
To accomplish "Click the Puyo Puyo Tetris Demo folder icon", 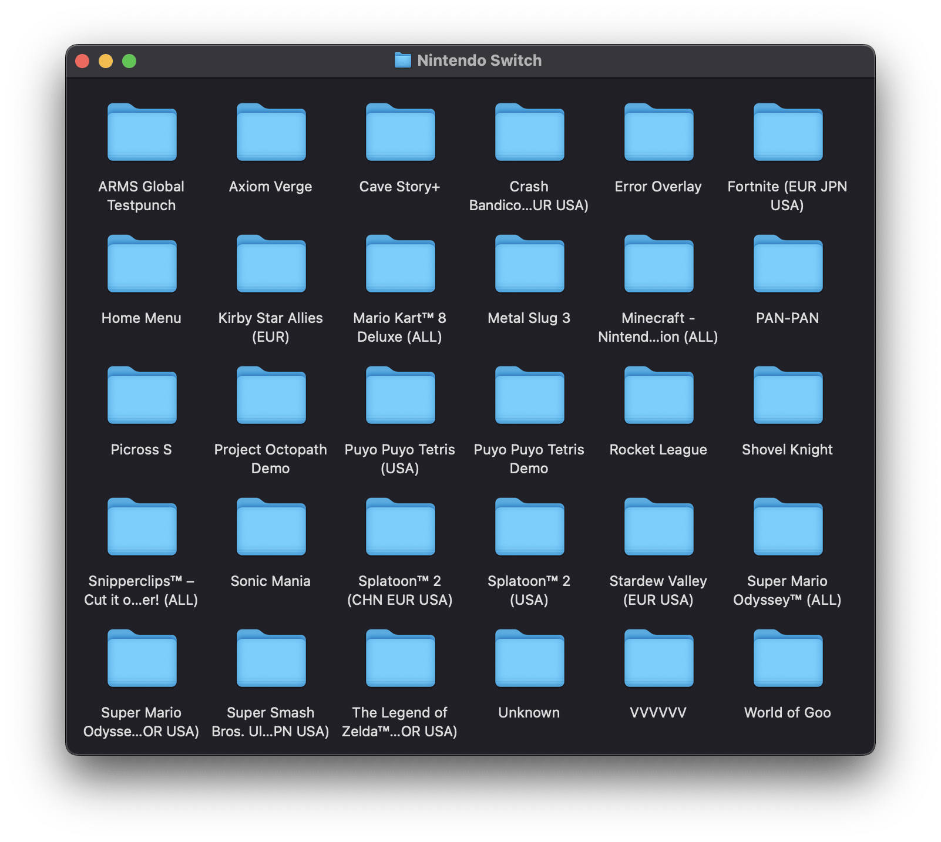I will 529,395.
